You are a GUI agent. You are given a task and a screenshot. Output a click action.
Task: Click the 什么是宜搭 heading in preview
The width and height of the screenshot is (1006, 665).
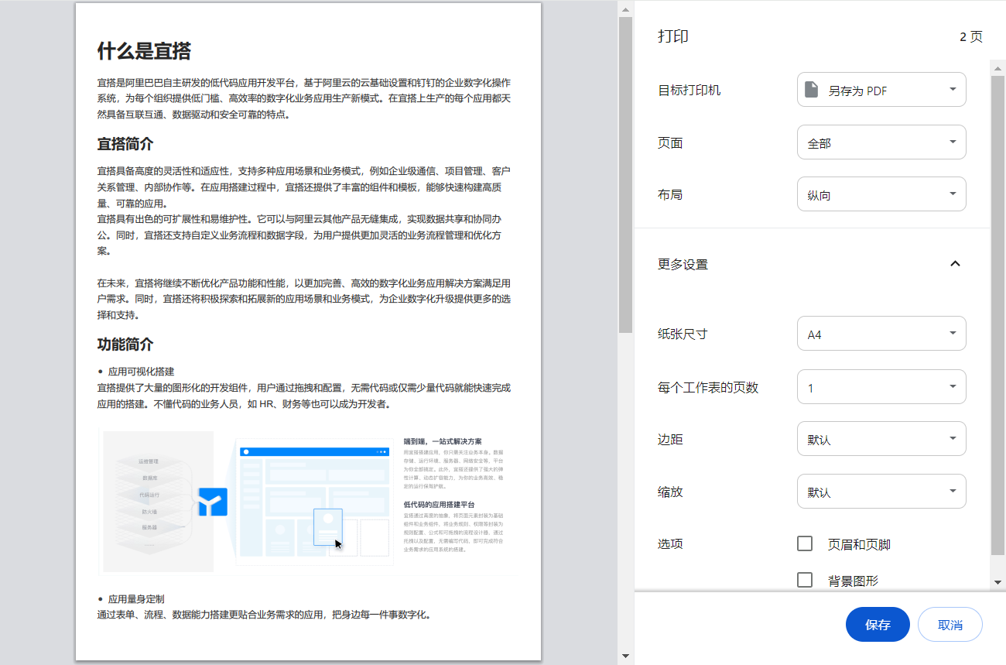point(144,51)
